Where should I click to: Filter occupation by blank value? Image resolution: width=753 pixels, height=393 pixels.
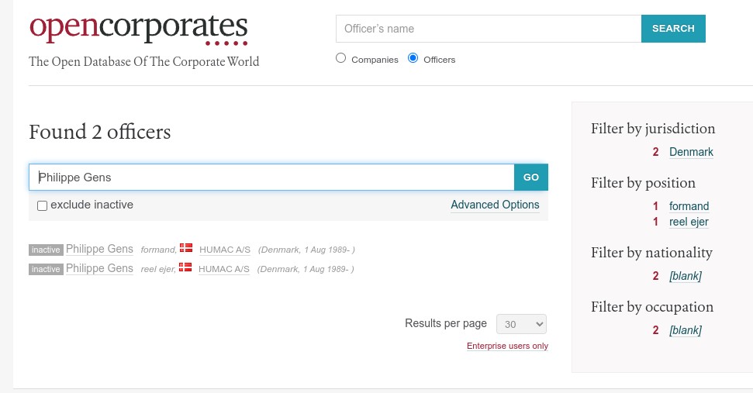click(x=685, y=330)
